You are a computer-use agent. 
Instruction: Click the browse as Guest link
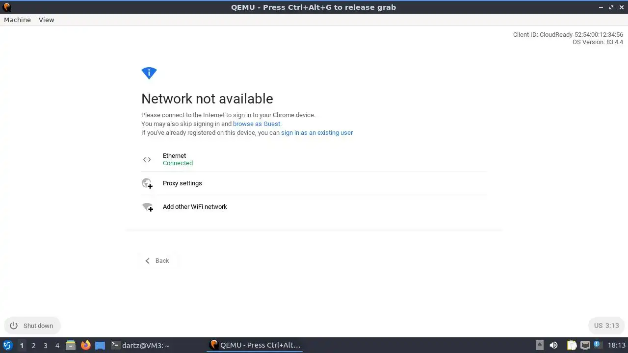click(x=257, y=124)
